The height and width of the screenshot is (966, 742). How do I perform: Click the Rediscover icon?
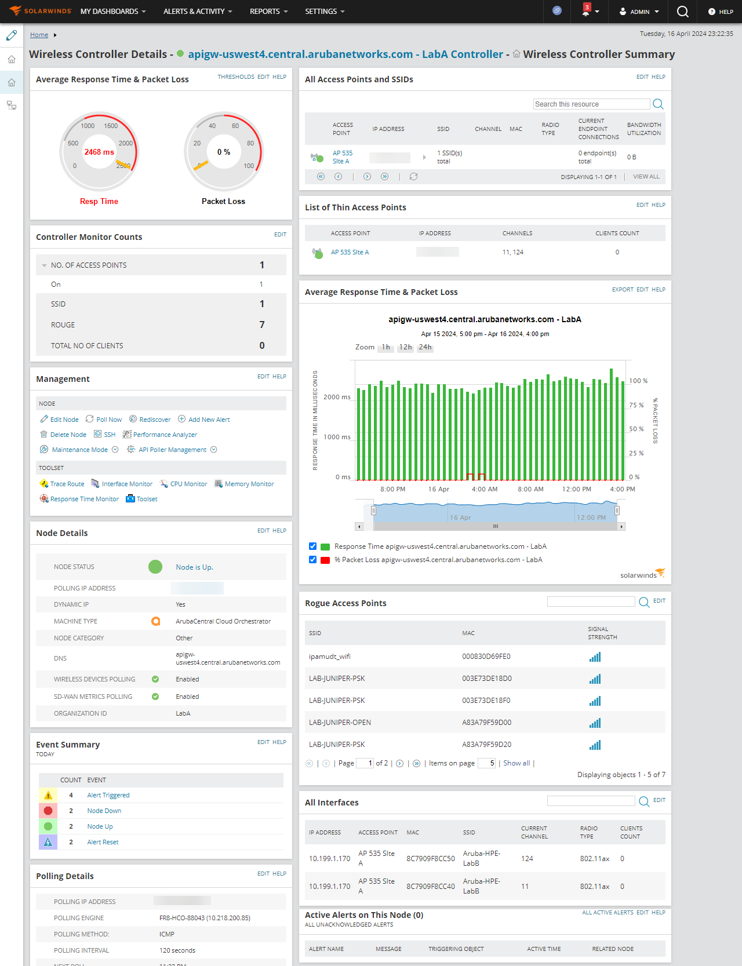click(133, 419)
